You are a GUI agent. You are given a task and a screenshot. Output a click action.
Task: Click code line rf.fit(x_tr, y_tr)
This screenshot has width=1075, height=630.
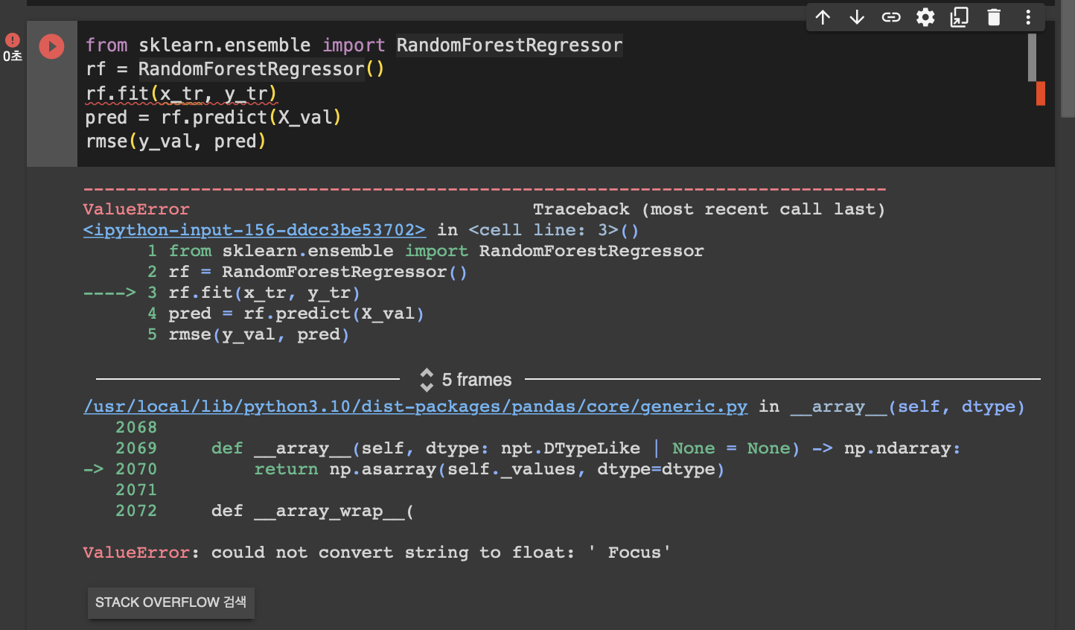coord(182,93)
